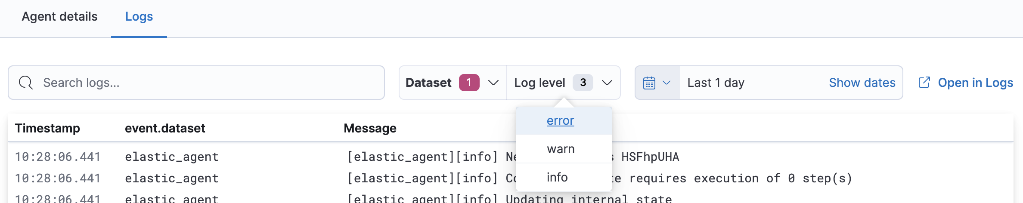The width and height of the screenshot is (1023, 203).
Task: Toggle the error log level option
Action: point(560,121)
